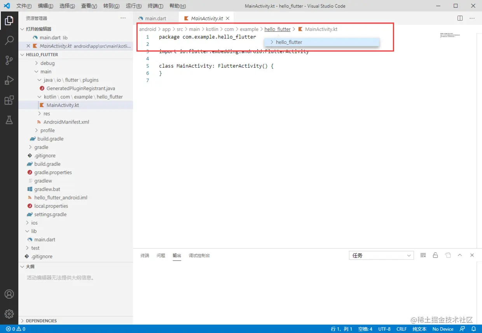The image size is (482, 333).
Task: Open errors and warnings status indicator
Action: [x=16, y=329]
